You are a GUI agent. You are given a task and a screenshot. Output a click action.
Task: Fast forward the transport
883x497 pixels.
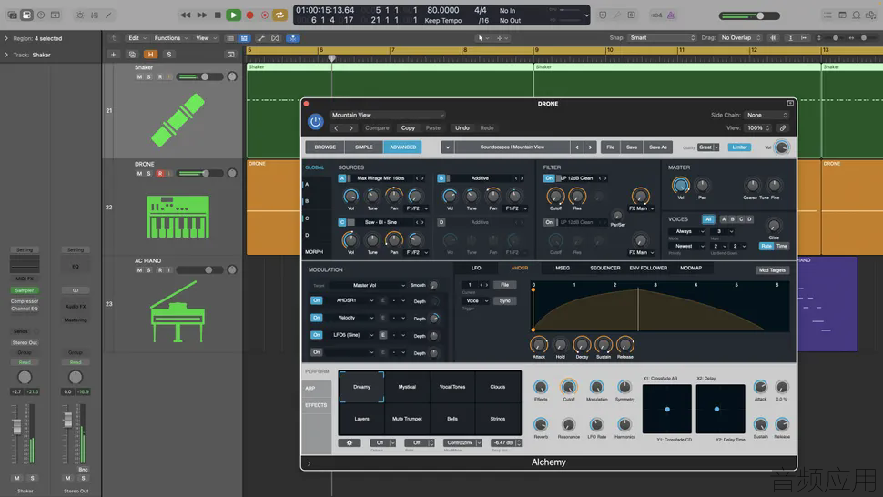201,15
